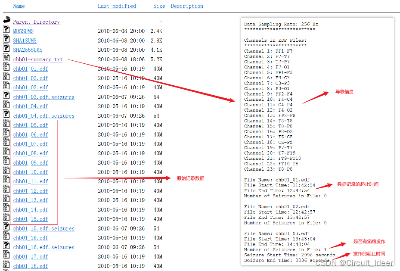Download chb01_01.edf file
Image resolution: width=400 pixels, height=271 pixels.
(31, 69)
